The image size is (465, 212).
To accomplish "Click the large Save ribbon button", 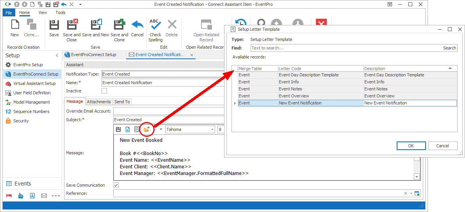I will 54,28.
